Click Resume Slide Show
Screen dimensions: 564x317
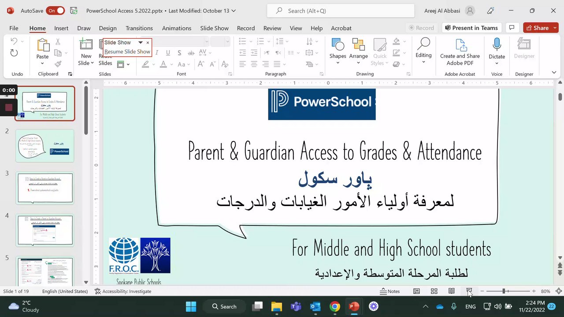pyautogui.click(x=127, y=52)
